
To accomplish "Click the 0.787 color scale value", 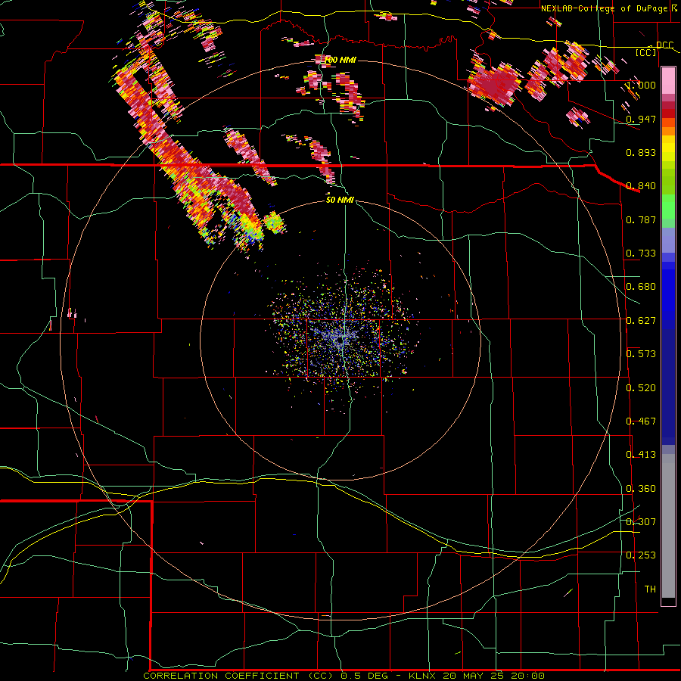I will click(x=641, y=219).
